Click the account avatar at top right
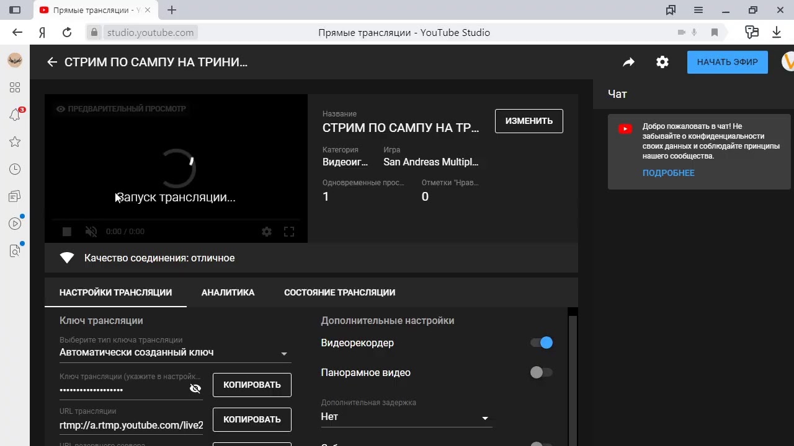794x446 pixels. (787, 62)
